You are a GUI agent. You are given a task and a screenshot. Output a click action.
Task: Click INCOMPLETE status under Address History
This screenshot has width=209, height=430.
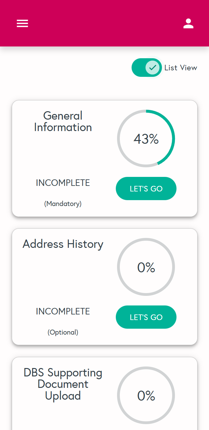[x=63, y=311]
